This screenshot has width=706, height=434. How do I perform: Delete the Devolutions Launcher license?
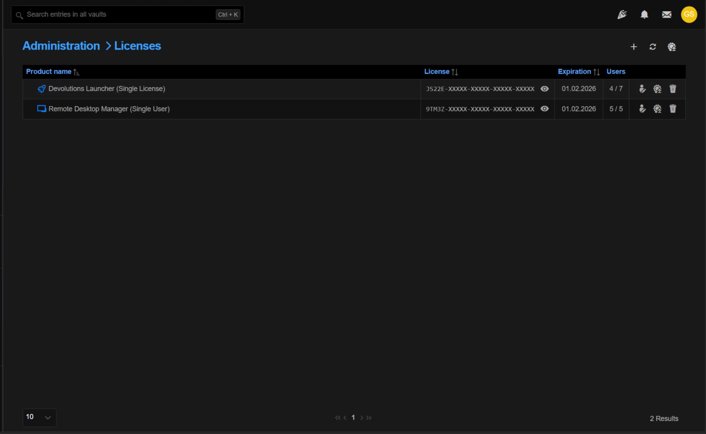[x=673, y=89]
